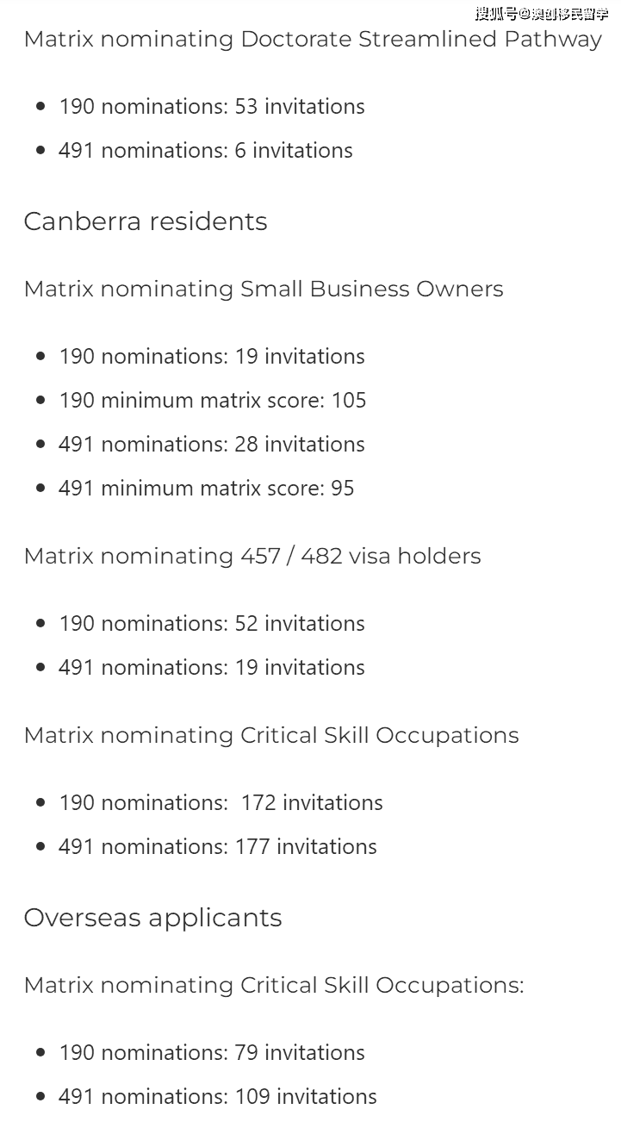Select the "190 nominations: 172 invitations" line
Viewport: 621px width, 1128px height.
pos(221,803)
